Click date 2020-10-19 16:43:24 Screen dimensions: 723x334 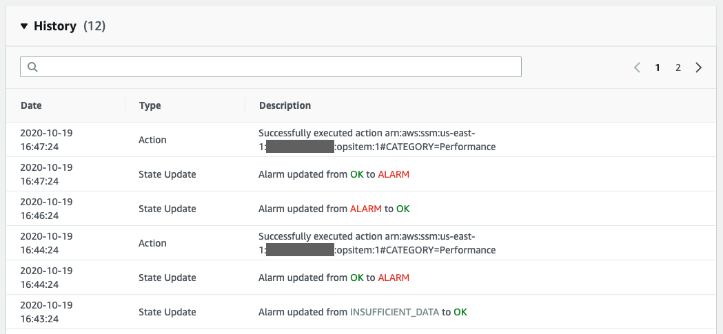(46, 312)
